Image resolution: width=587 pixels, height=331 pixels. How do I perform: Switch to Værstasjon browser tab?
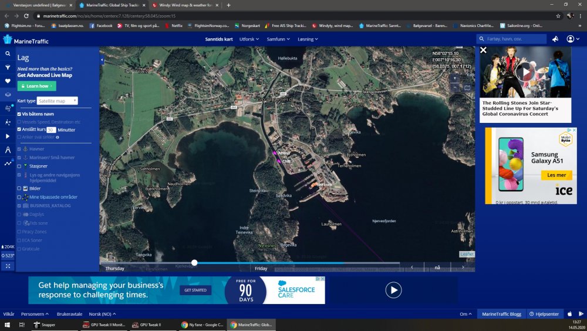[x=39, y=5]
